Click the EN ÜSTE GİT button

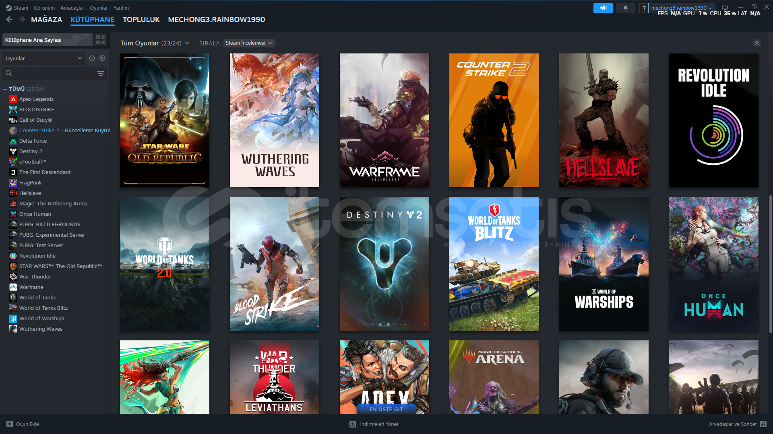386,409
